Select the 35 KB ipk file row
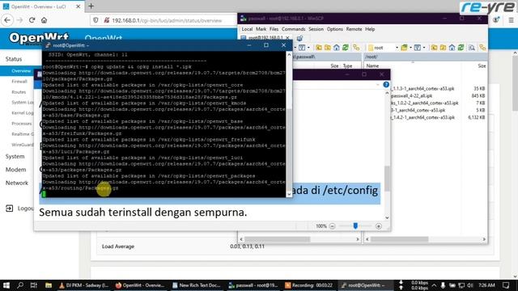 point(438,88)
